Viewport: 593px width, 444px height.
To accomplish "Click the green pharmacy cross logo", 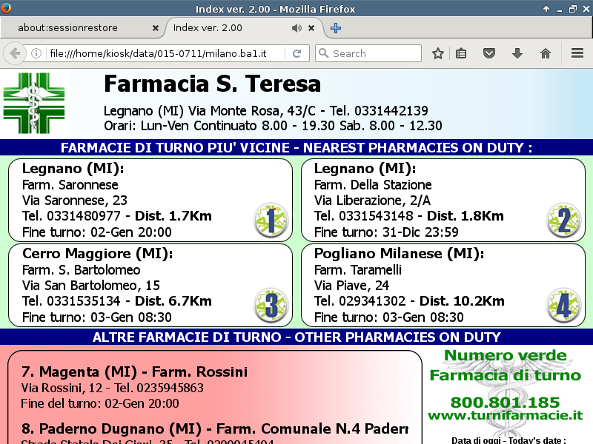I will 34,104.
